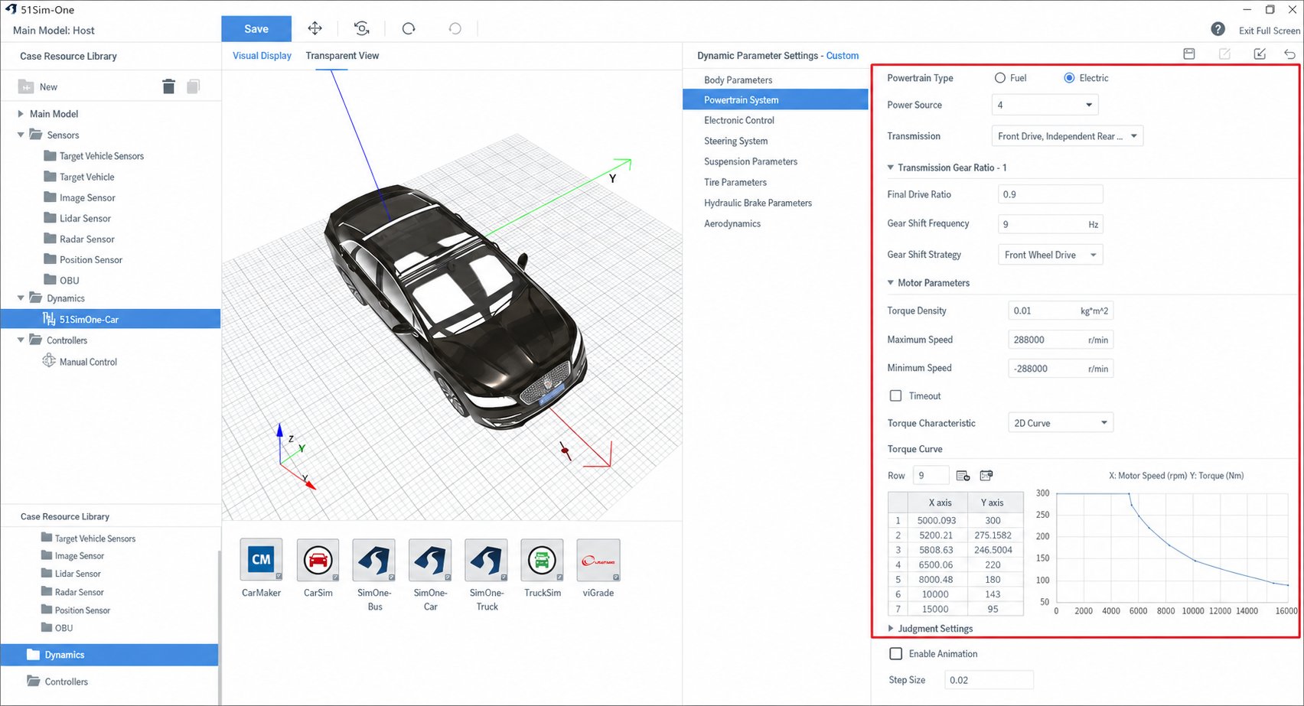Click the Step Size input field
This screenshot has width=1304, height=706.
988,680
